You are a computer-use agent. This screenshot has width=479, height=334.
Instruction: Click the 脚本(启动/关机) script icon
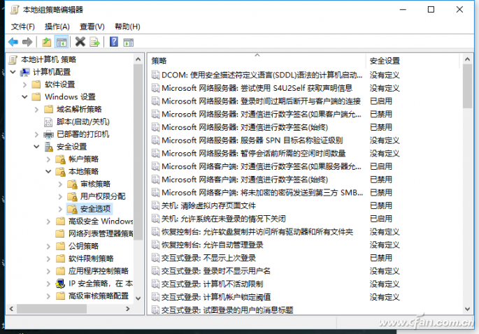coord(48,122)
